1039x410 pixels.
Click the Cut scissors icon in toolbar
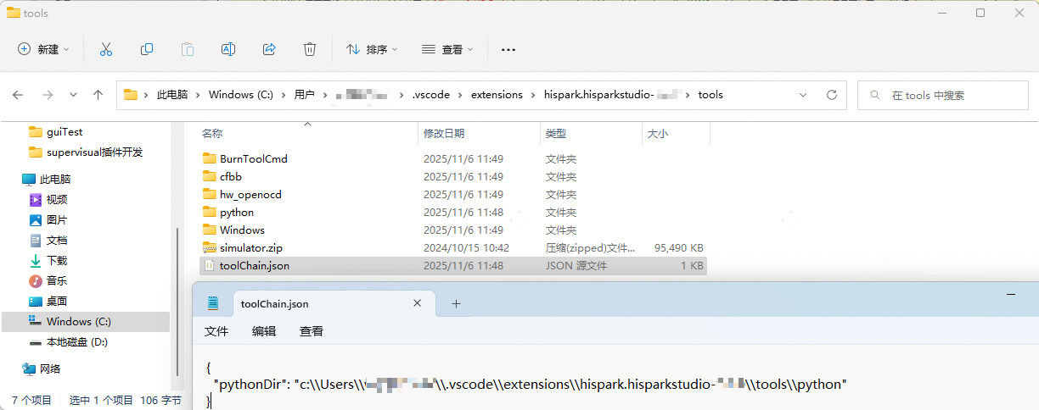(106, 49)
